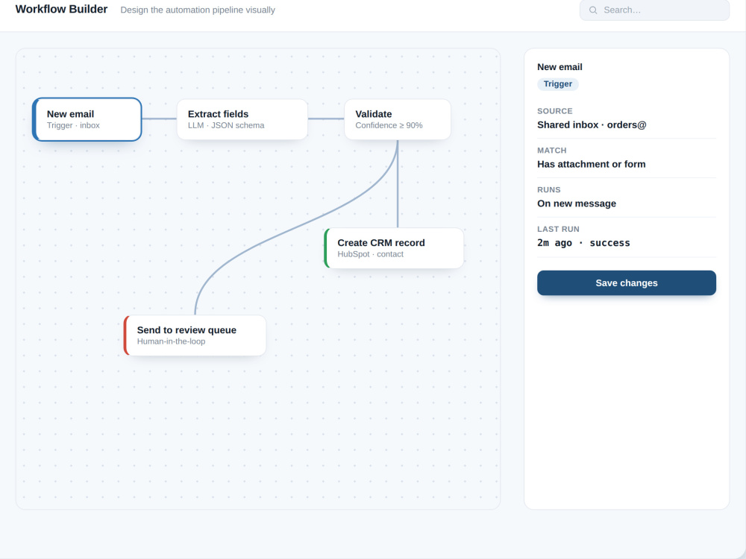Screen dimensions: 746x559
Task: Click the Save changes button
Action: pos(627,282)
